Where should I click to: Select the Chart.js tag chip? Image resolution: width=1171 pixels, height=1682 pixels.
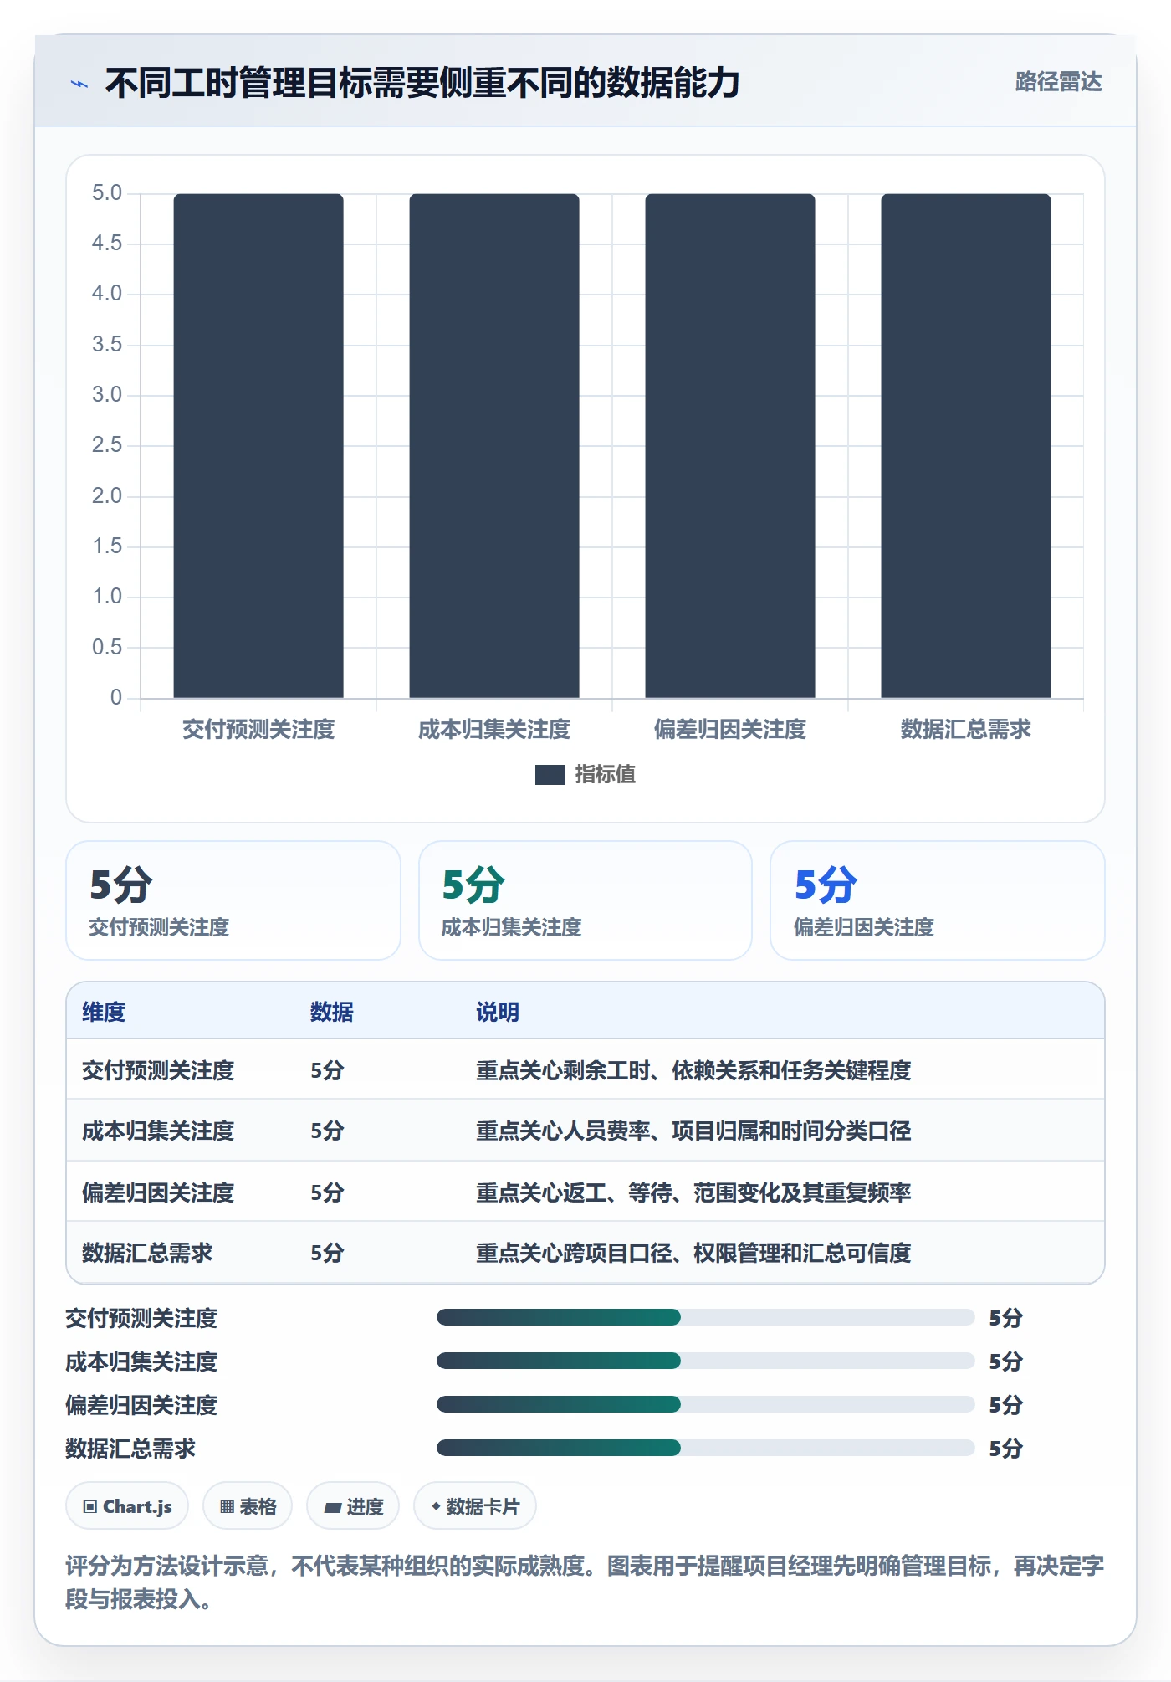pos(127,1506)
